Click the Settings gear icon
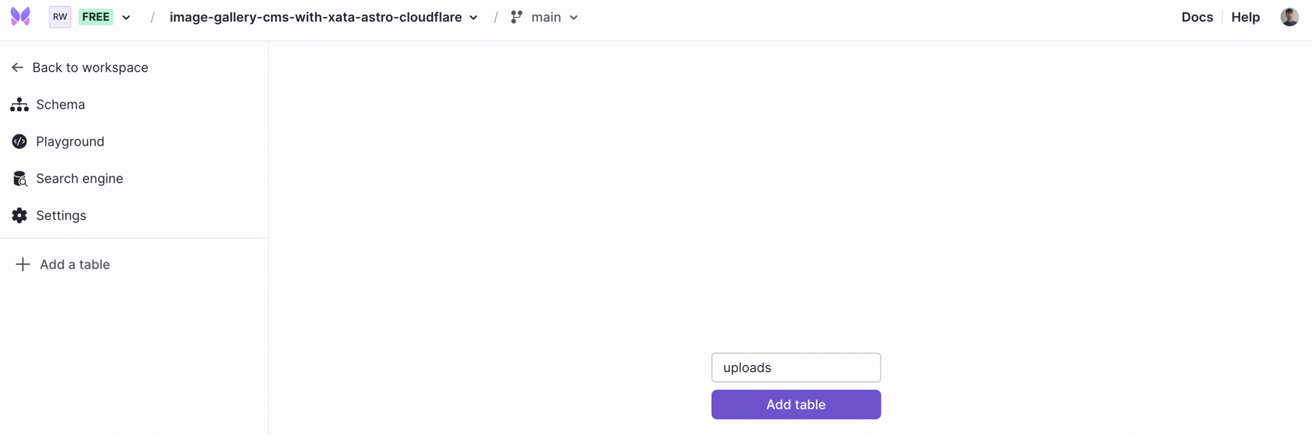The width and height of the screenshot is (1312, 435). click(x=20, y=215)
